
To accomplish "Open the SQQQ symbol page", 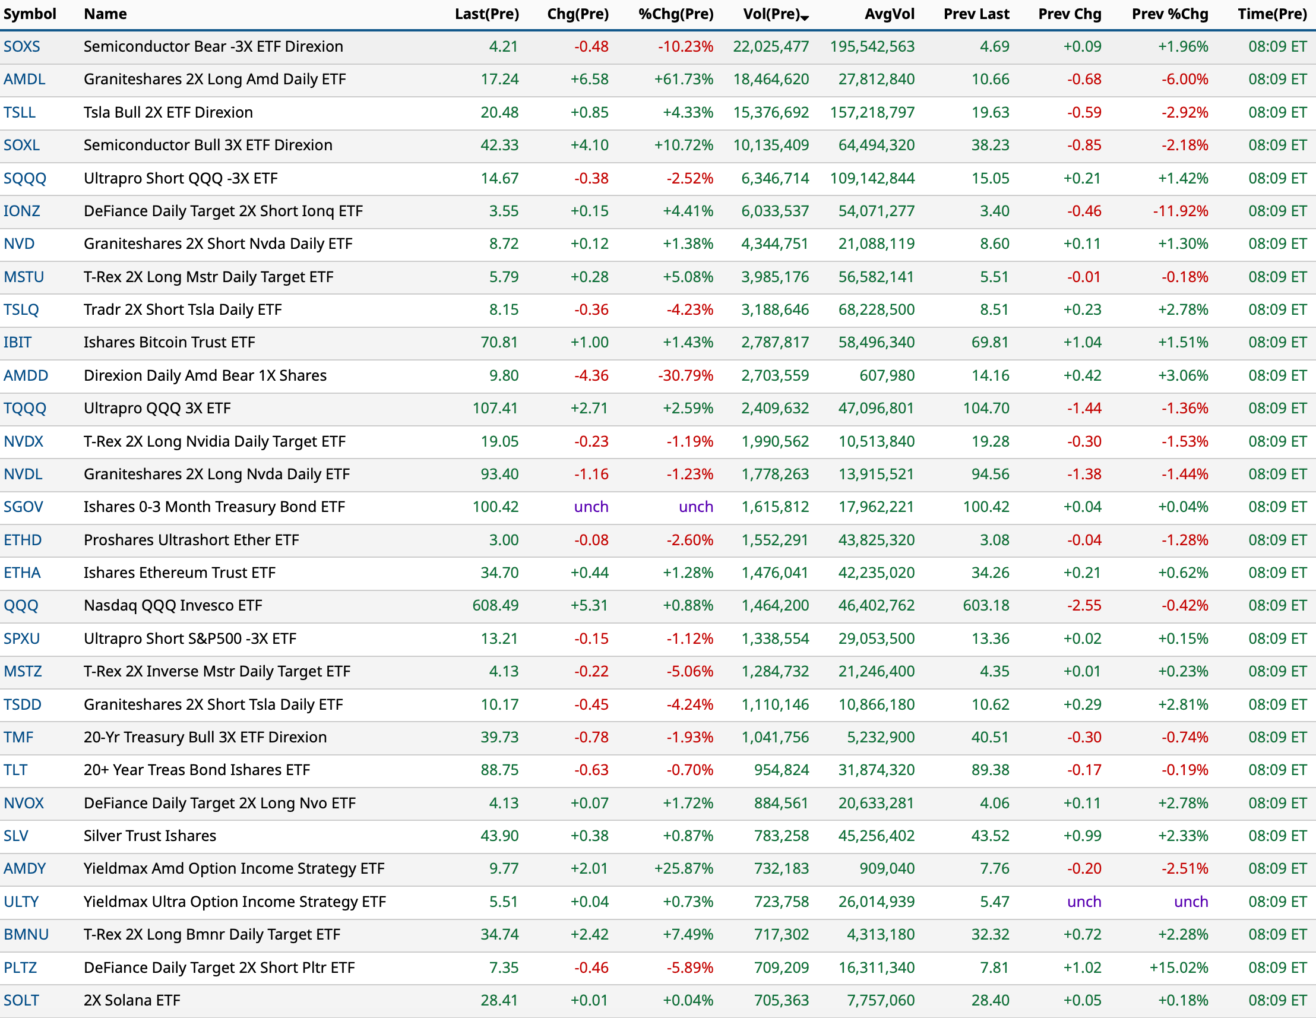I will coord(25,178).
